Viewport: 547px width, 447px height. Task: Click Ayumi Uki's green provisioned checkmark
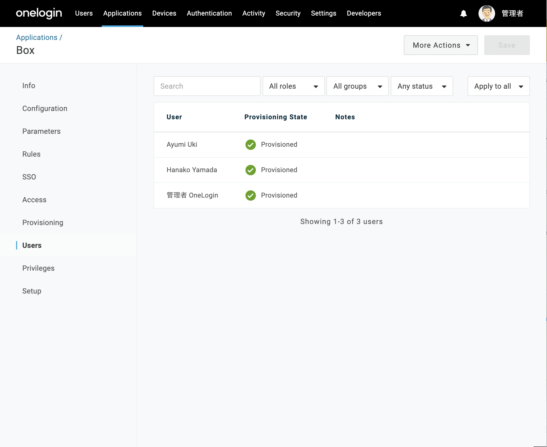pos(251,144)
